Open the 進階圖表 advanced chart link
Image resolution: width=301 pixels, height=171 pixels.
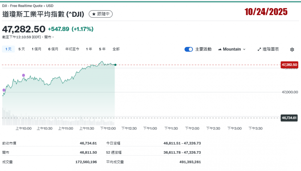(x=268, y=49)
